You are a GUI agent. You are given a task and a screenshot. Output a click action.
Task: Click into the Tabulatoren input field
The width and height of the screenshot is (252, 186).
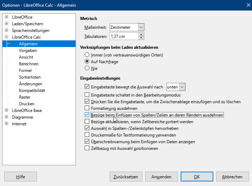[x=124, y=36]
